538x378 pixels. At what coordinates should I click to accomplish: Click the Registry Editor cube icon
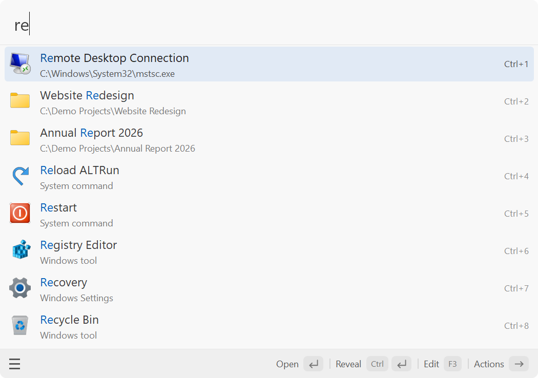21,249
